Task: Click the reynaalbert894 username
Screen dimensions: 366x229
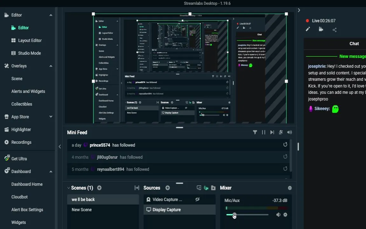Action: [111, 169]
